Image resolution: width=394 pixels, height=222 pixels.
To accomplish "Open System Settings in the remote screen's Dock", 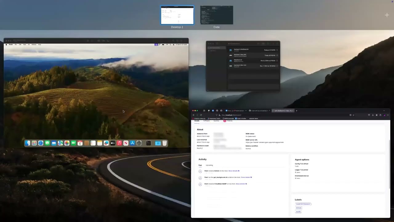I will click(x=139, y=143).
